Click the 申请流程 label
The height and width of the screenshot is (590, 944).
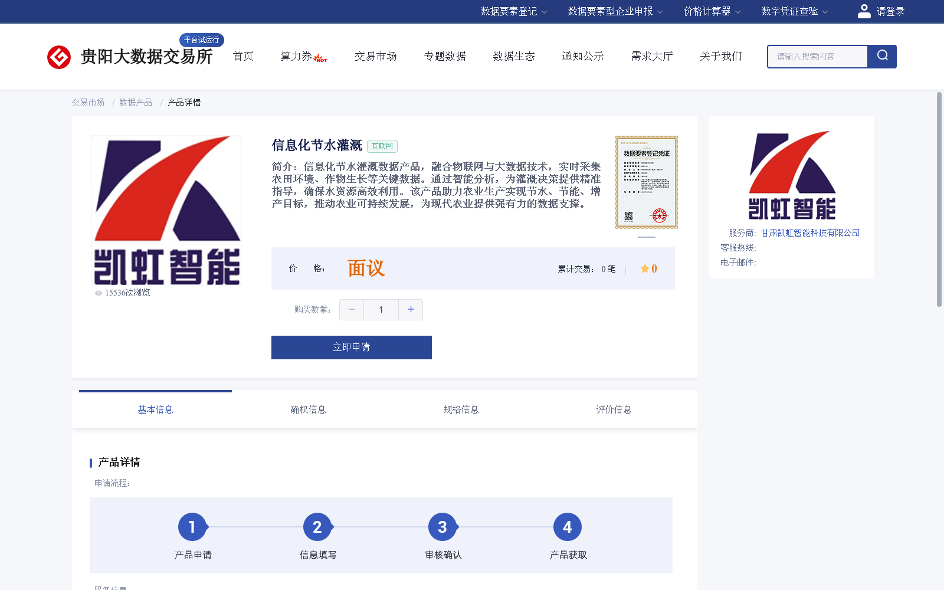pos(113,483)
